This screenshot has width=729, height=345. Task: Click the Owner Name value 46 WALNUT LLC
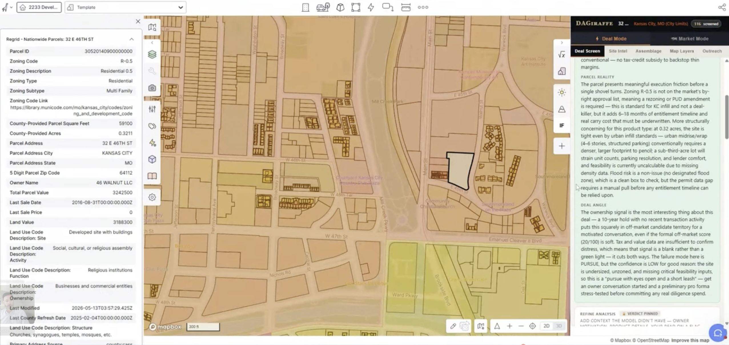coord(114,183)
